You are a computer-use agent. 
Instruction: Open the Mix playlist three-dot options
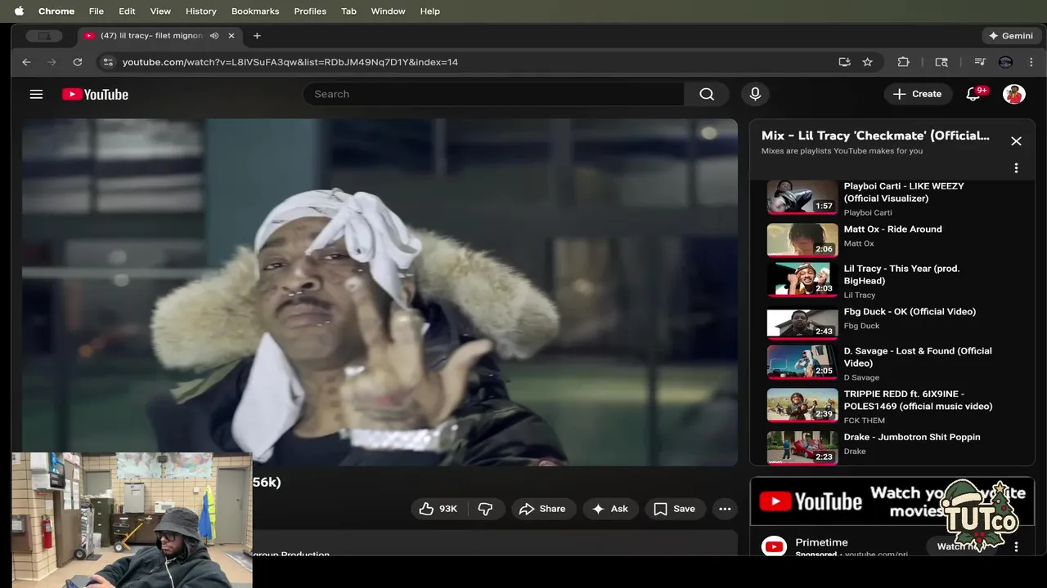pyautogui.click(x=1016, y=168)
